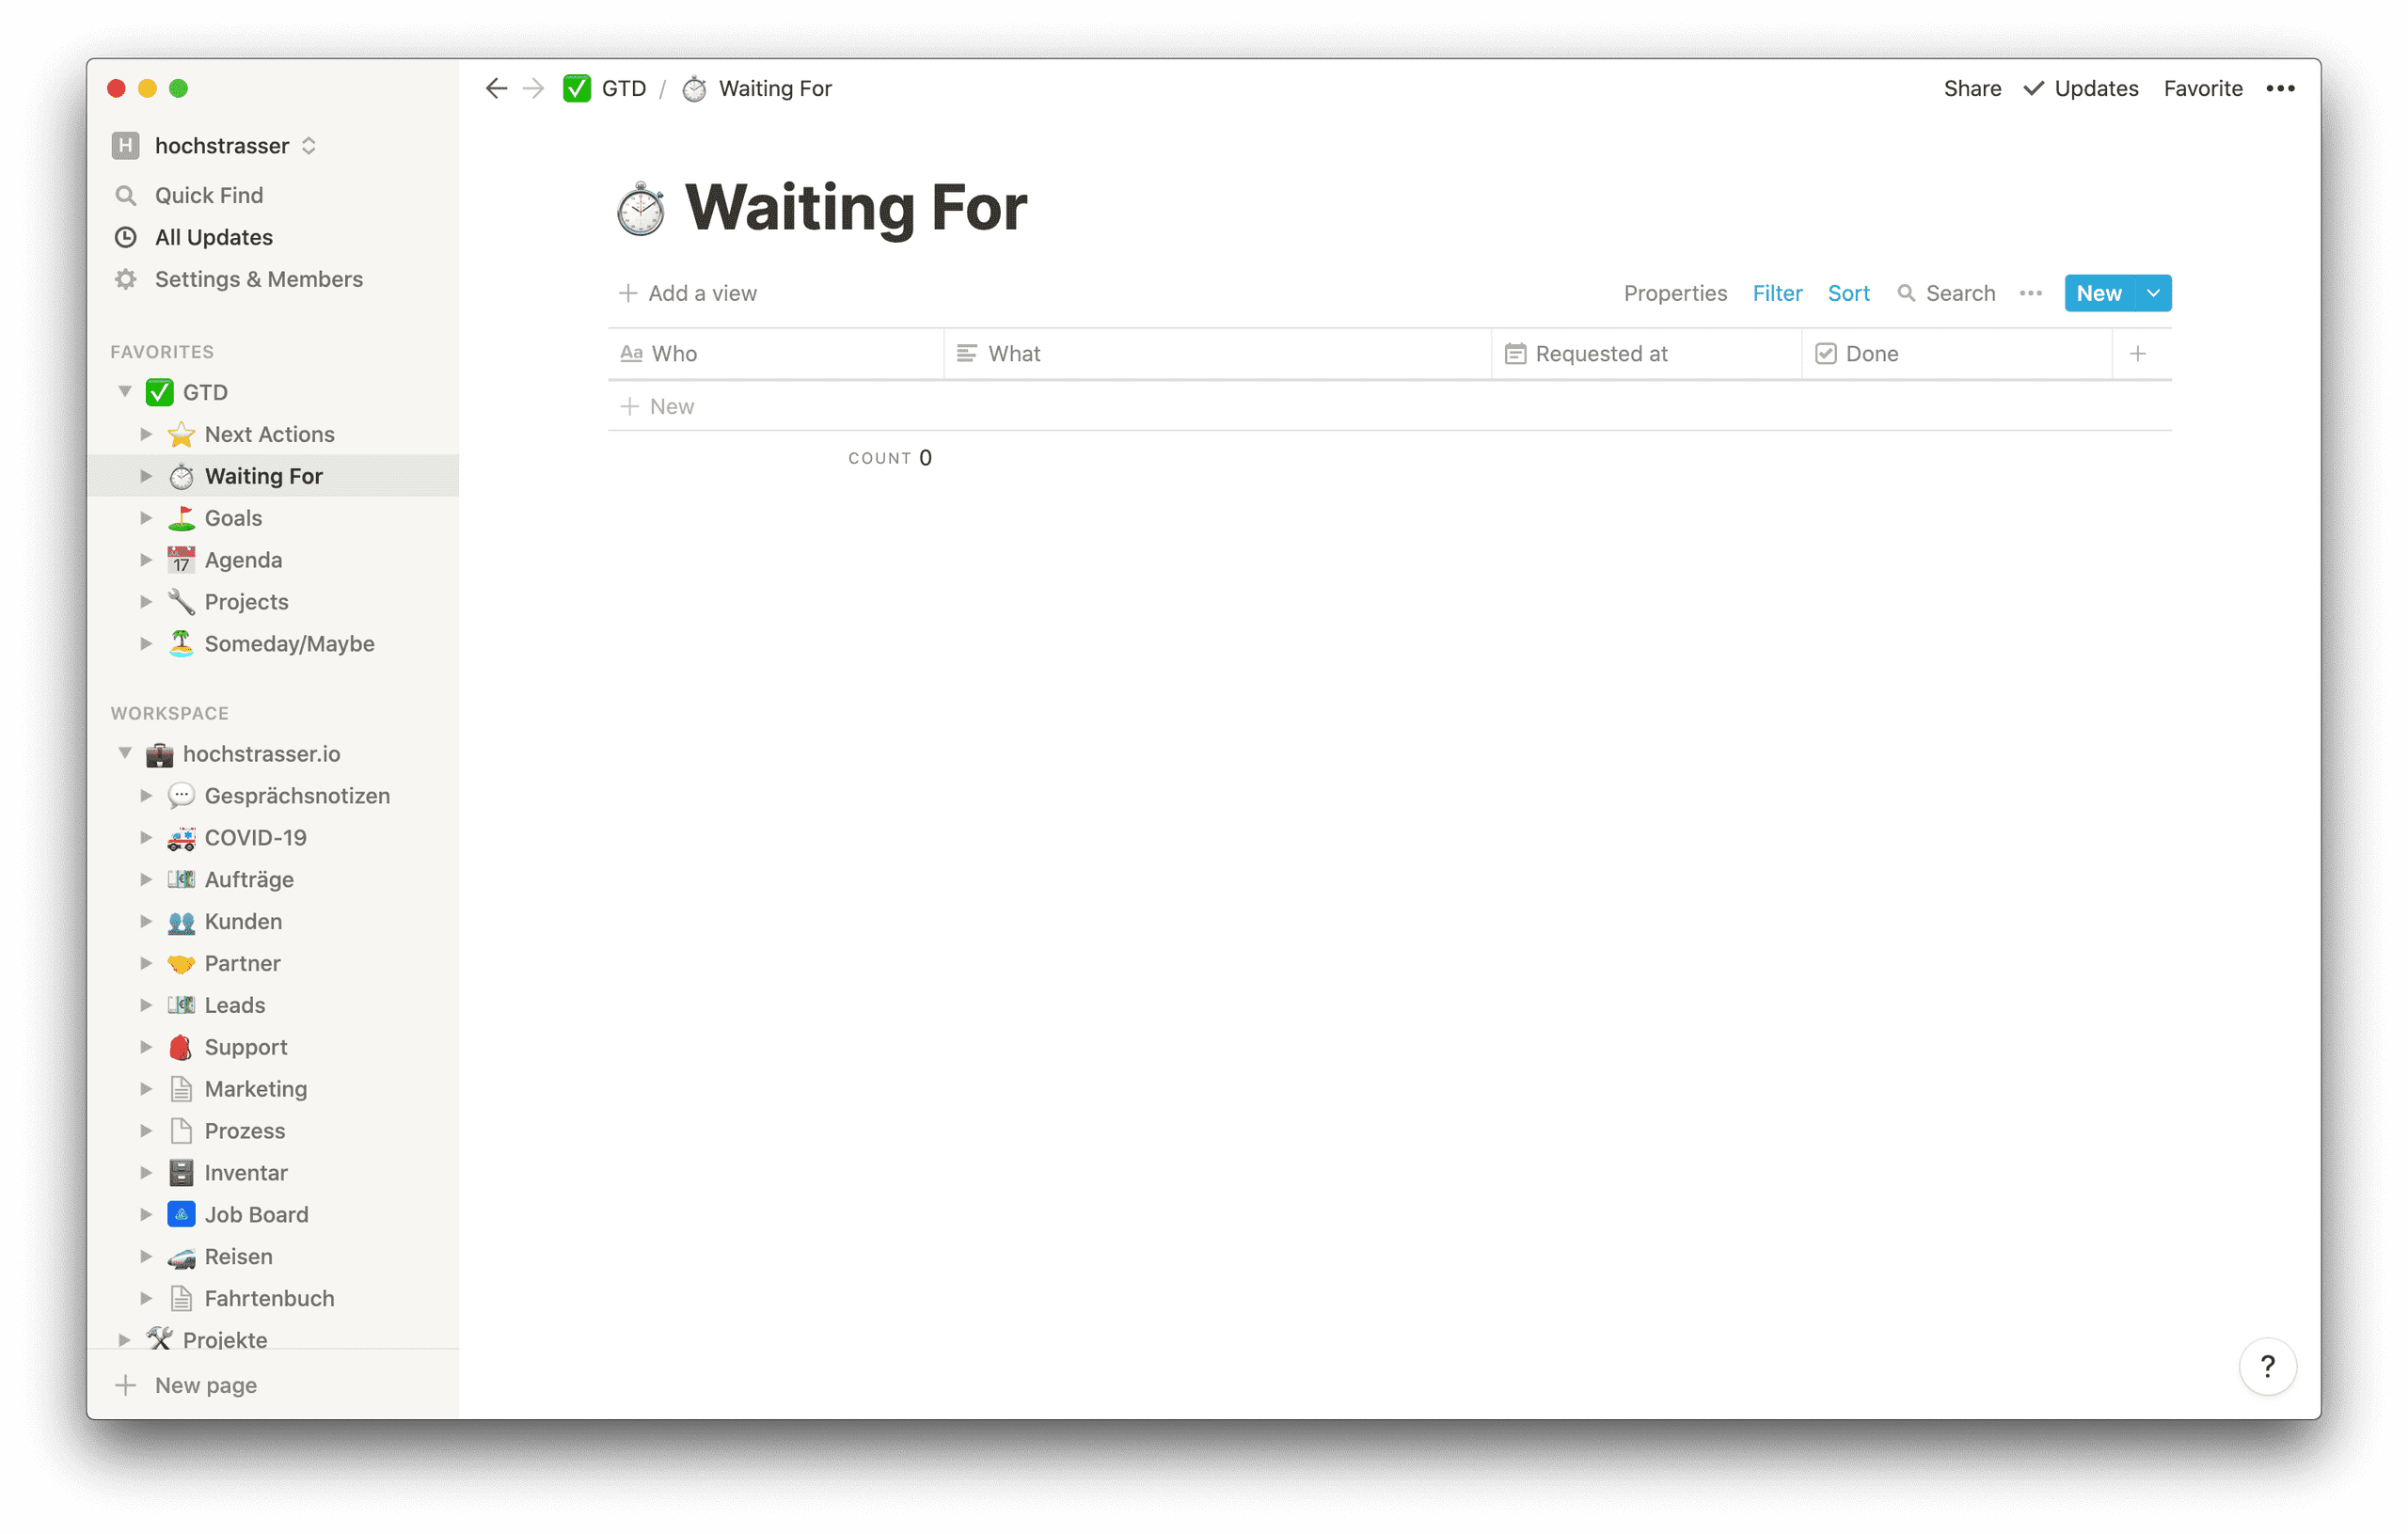Click the Filter link
Screen dimensions: 2408x1534
[x=1777, y=293]
